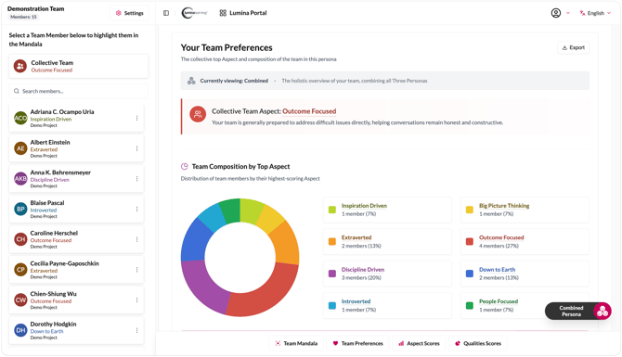Switch to the Aspect Scores tab
Viewport: 622px width, 357px height.
point(419,343)
